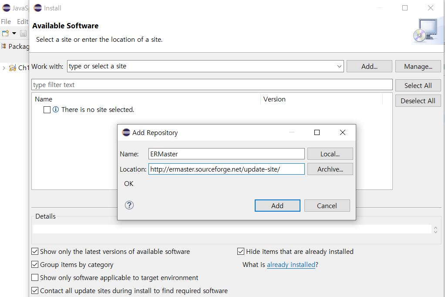Click the Archive... button
Screen dimensions: 445x297
tap(330, 169)
